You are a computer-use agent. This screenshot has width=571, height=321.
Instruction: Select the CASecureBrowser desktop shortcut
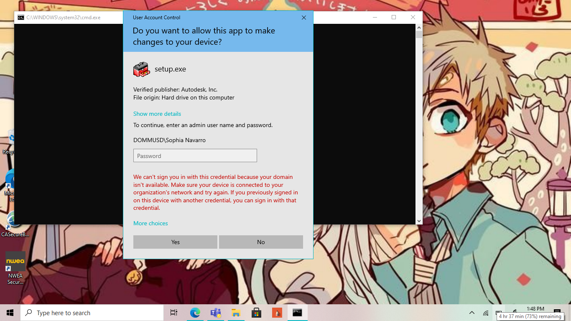point(15,224)
